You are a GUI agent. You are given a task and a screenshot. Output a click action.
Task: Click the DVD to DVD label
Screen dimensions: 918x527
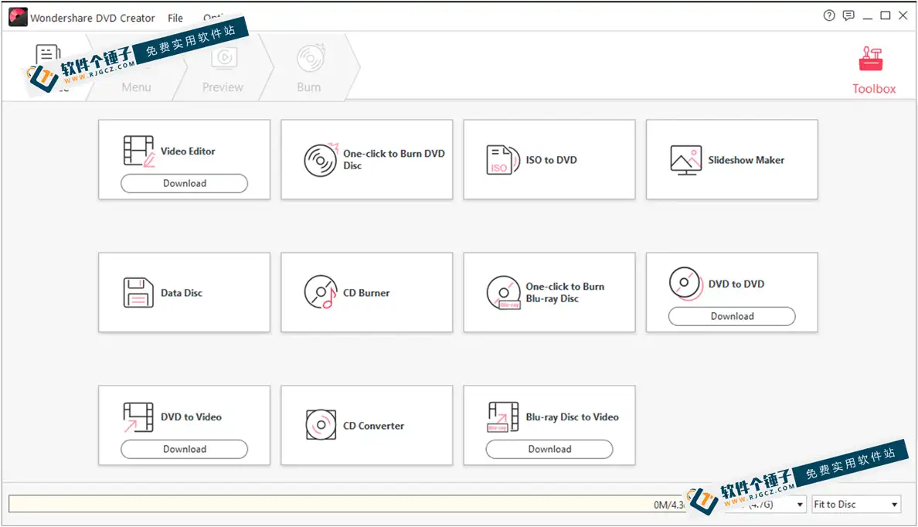pos(736,284)
